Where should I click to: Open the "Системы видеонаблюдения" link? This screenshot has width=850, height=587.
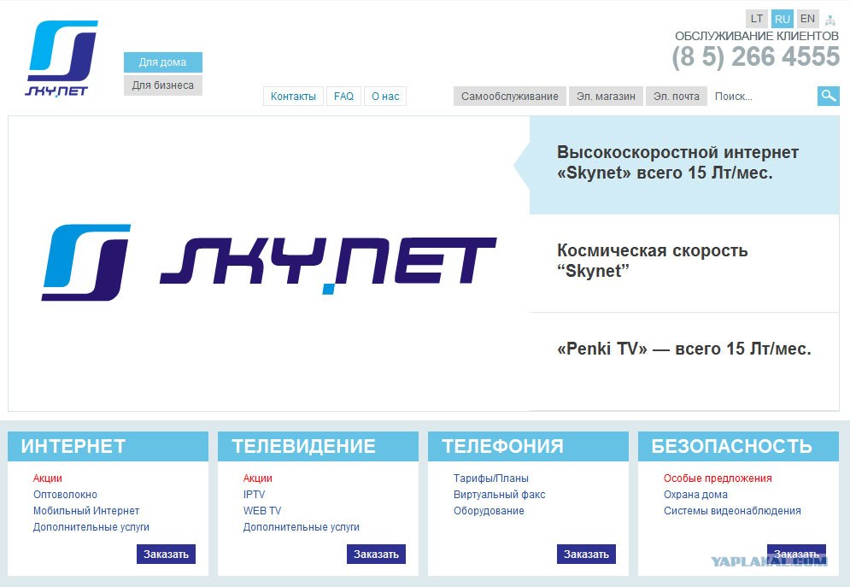pyautogui.click(x=732, y=511)
